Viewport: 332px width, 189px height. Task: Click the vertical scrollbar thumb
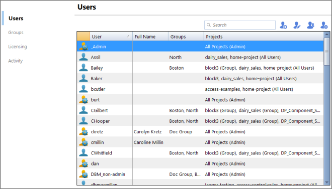coord(326,51)
